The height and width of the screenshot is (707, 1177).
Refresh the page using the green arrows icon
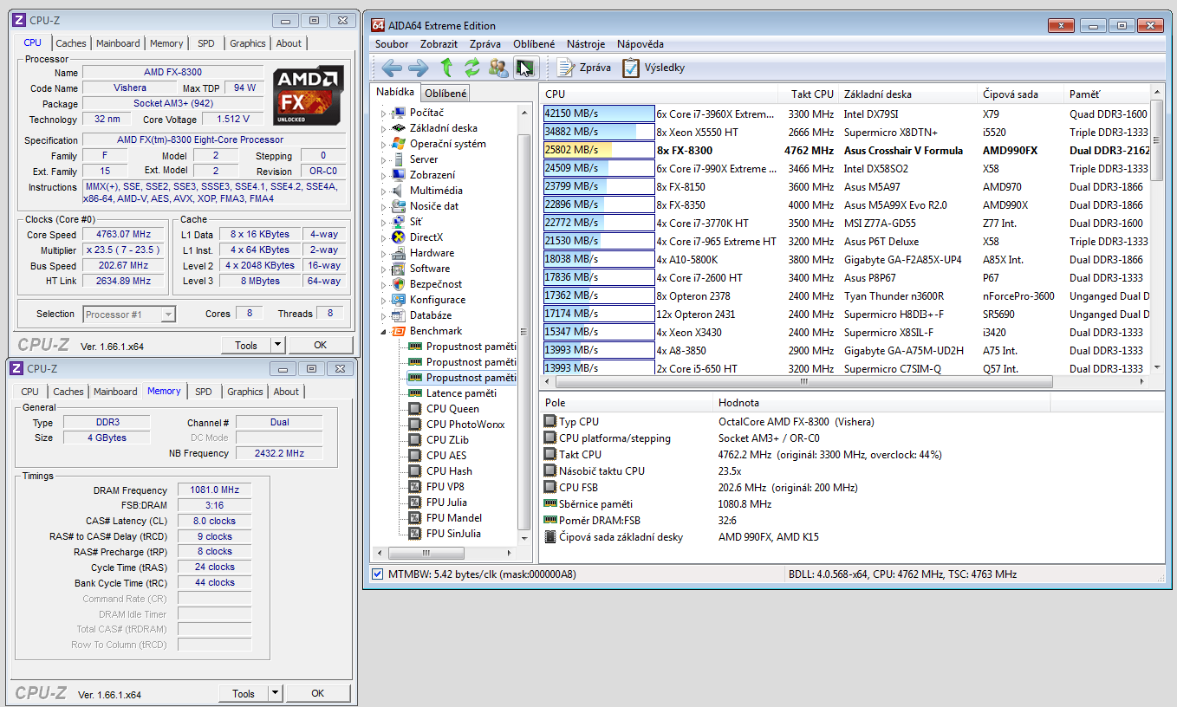point(472,68)
